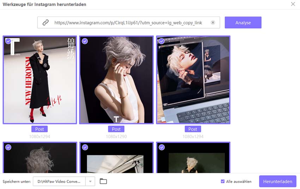Click Post label under magazine cover
300x189 pixels.
pos(40,129)
